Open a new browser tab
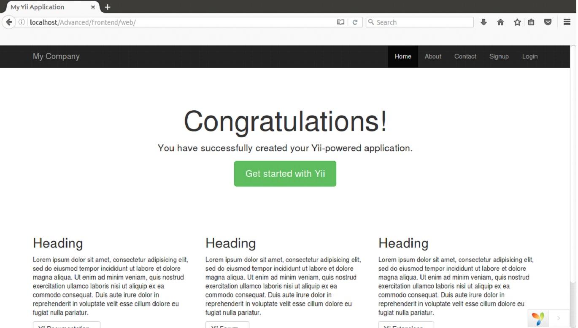 108,7
